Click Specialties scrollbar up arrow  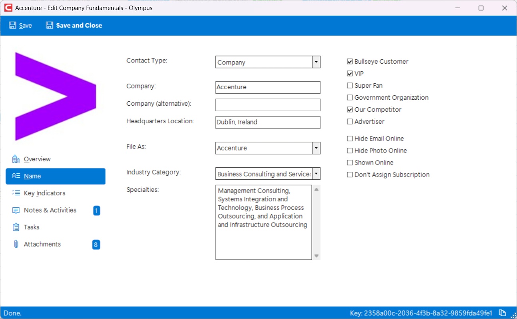click(316, 189)
